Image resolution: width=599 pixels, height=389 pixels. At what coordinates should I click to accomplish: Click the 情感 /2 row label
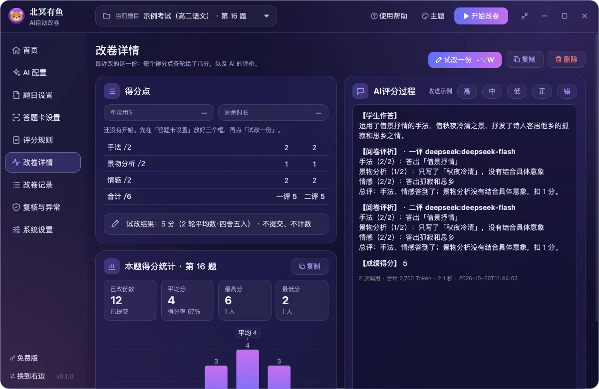pyautogui.click(x=119, y=180)
